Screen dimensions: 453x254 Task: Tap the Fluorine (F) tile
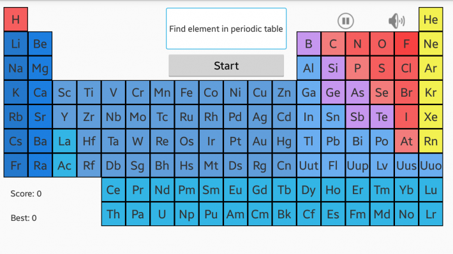pyautogui.click(x=406, y=44)
